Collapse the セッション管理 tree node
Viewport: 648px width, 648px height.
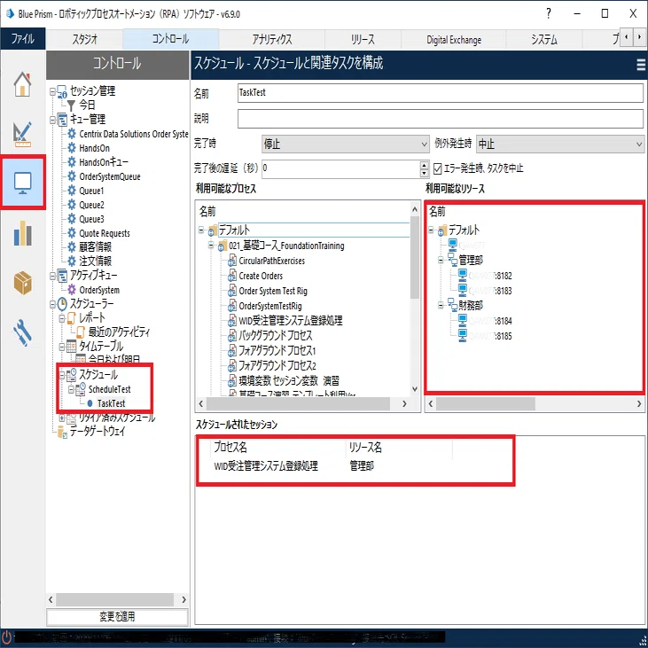52,91
